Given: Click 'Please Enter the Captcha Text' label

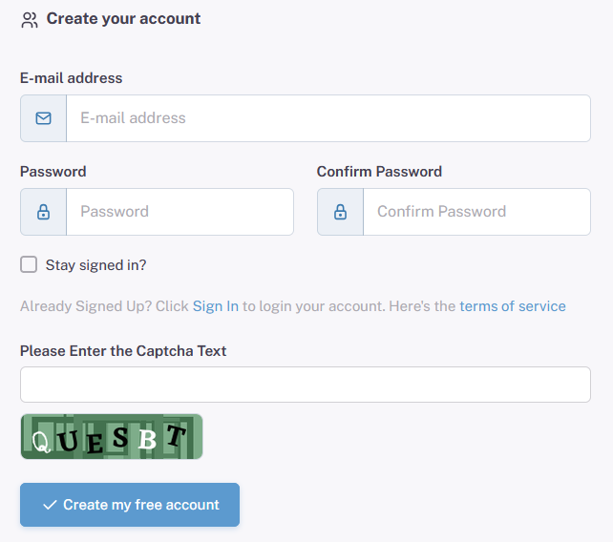Looking at the screenshot, I should pyautogui.click(x=123, y=351).
